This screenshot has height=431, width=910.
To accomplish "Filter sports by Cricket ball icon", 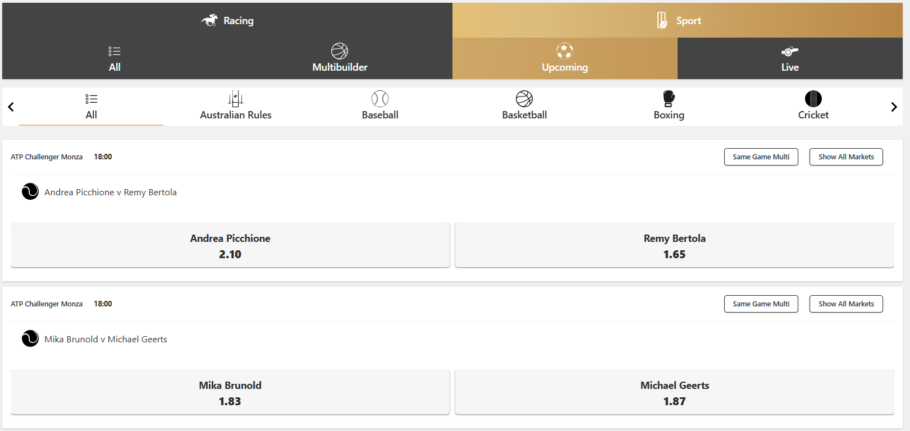I will point(813,99).
